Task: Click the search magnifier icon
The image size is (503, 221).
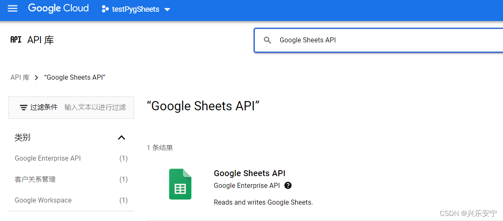Action: coord(267,40)
